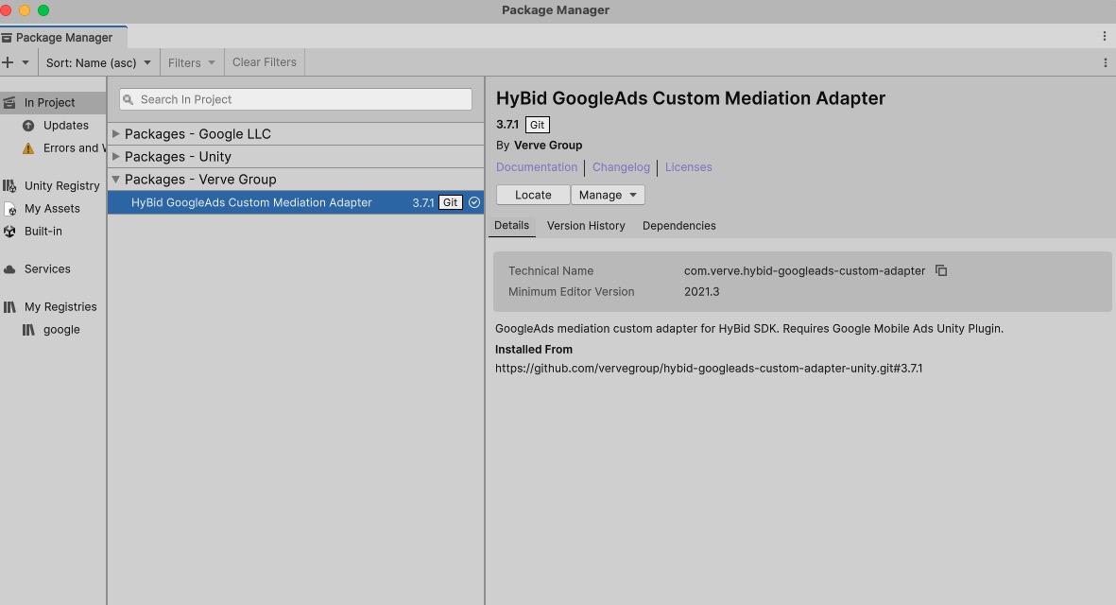Click the HyBid GoogleAds package title heading
Image resolution: width=1116 pixels, height=605 pixels.
click(691, 98)
